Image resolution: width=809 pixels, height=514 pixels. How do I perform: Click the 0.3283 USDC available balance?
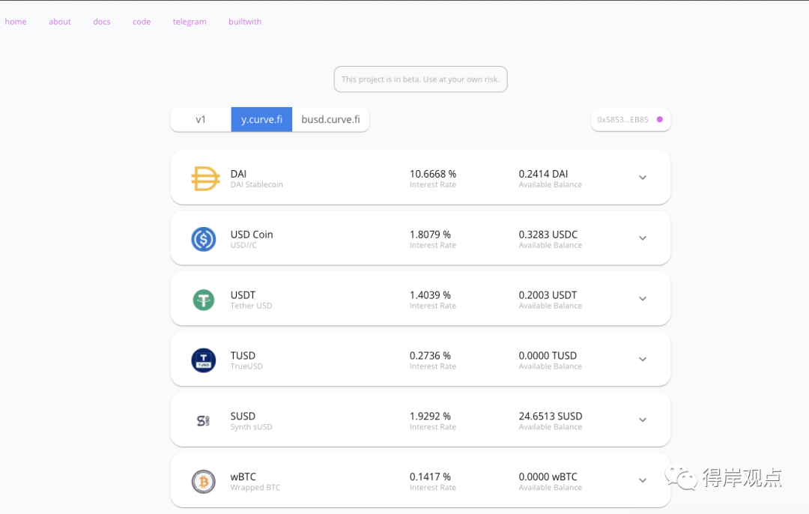tap(548, 235)
